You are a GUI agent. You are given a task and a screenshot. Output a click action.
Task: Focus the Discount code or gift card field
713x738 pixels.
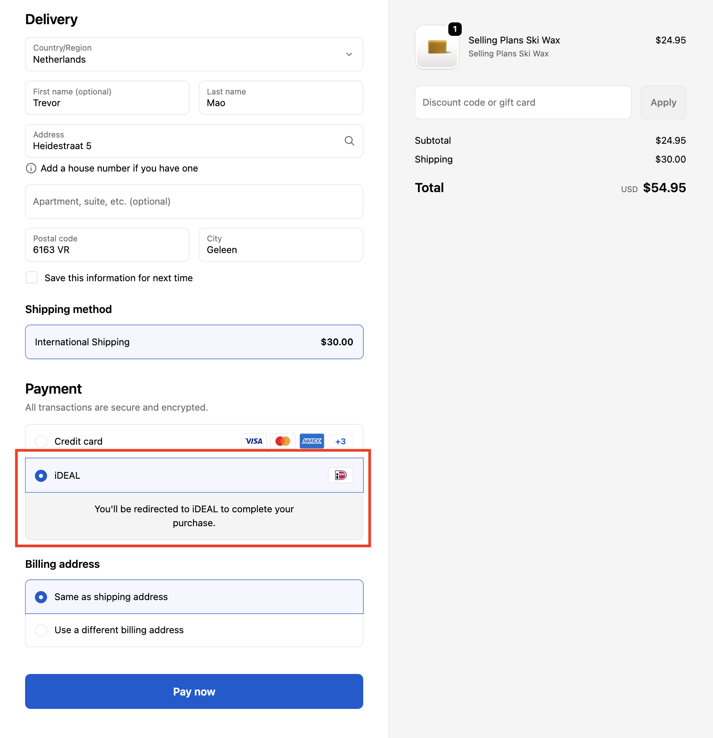click(x=523, y=103)
